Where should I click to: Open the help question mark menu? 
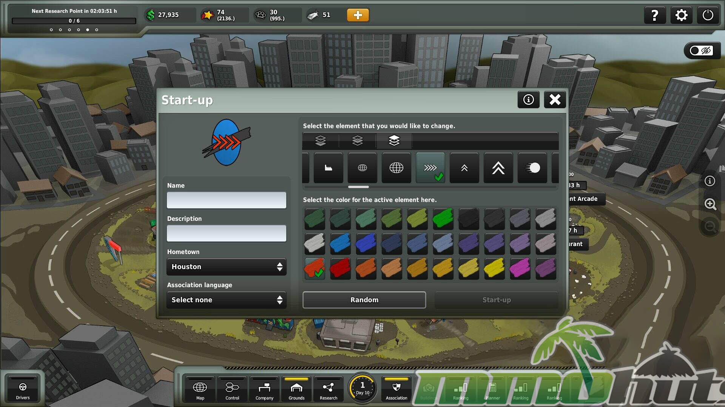[x=655, y=15]
